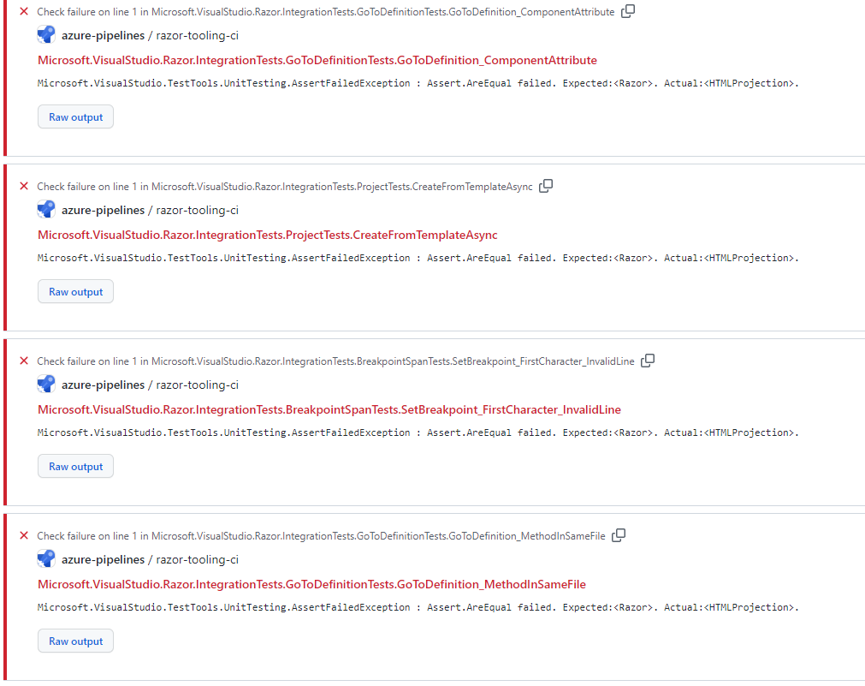Open Raw output for GoToDefinition_ComponentAttribute

pos(75,116)
